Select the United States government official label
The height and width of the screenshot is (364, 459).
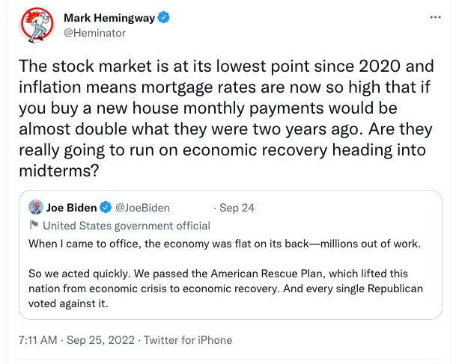tap(127, 226)
